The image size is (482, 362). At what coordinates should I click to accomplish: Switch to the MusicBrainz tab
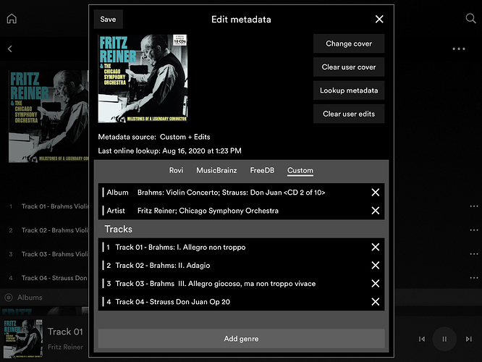tap(216, 170)
